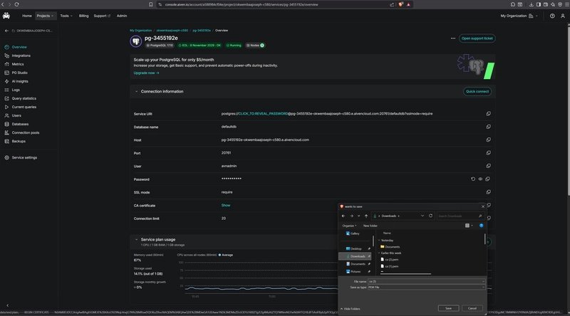Reset the avnadmin password
This screenshot has height=316, width=570.
(473, 179)
